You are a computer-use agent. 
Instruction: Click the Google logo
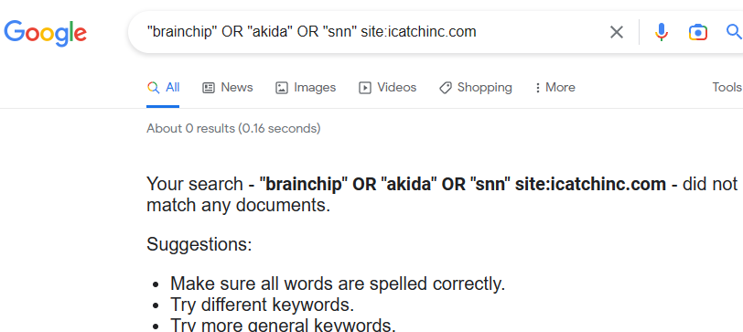[x=45, y=33]
